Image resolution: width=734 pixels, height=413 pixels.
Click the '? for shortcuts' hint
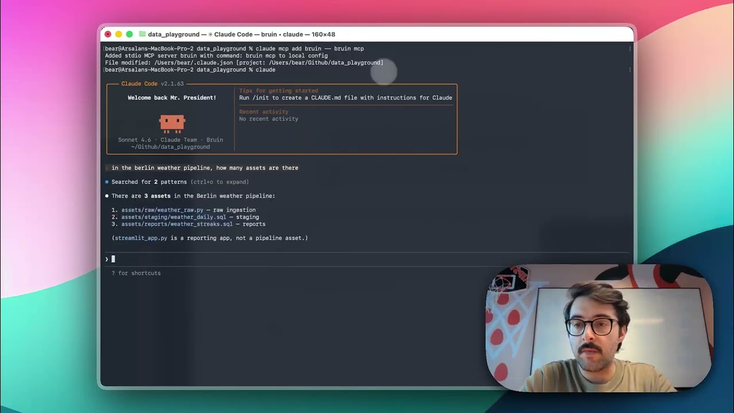pos(136,273)
